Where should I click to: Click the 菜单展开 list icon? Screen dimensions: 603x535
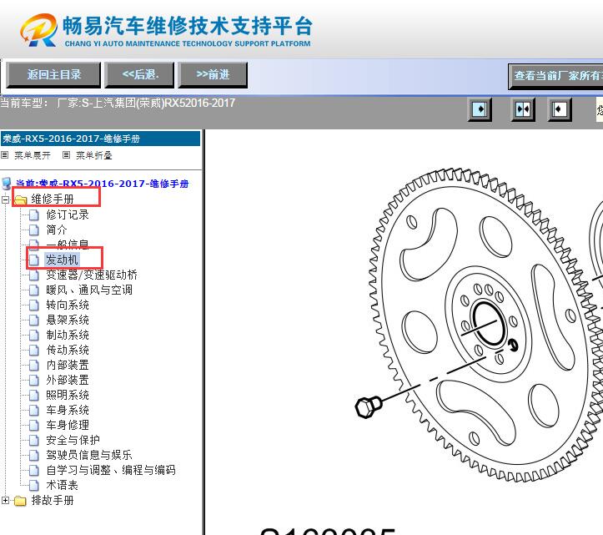point(5,155)
